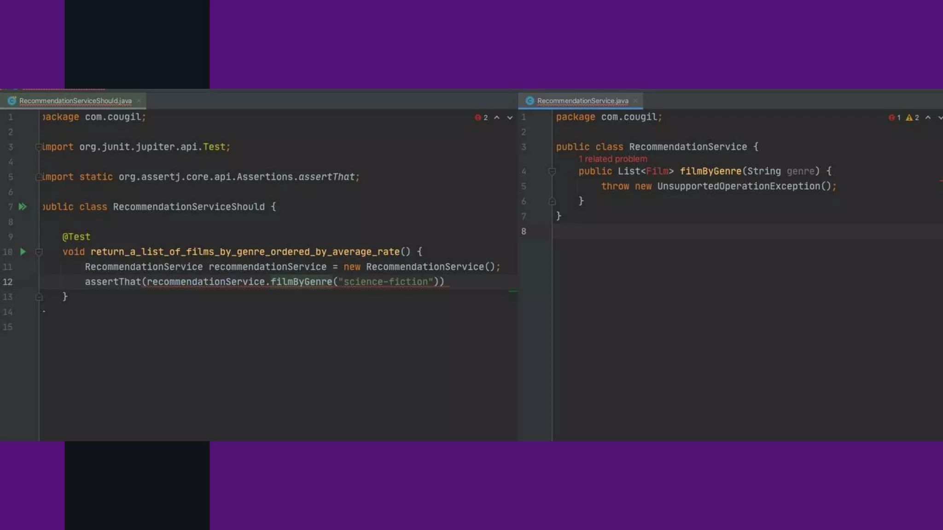
Task: Click the red error stripe mark on the right editor scrollbar
Action: [x=941, y=181]
